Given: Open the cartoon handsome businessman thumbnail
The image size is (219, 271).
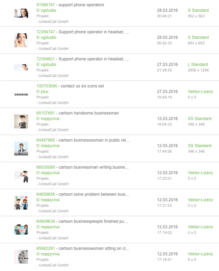Looking at the screenshot, I should tap(21, 121).
